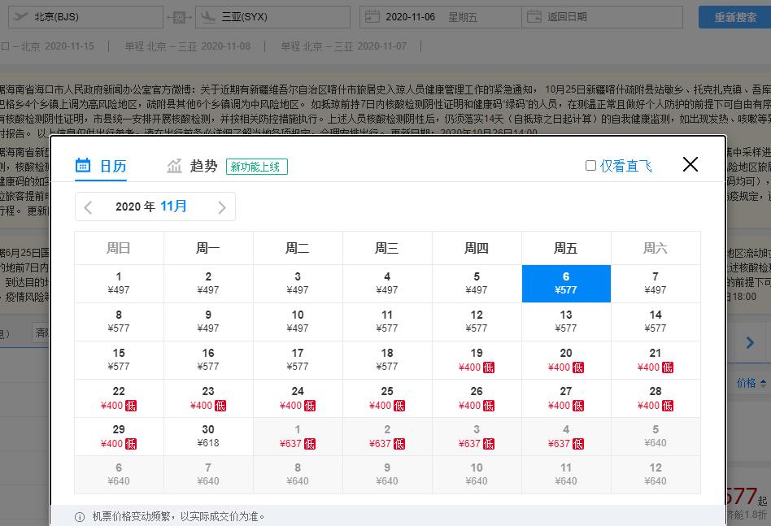The image size is (771, 526).
Task: Open the calendar icon beside 返回日期
Action: [535, 15]
